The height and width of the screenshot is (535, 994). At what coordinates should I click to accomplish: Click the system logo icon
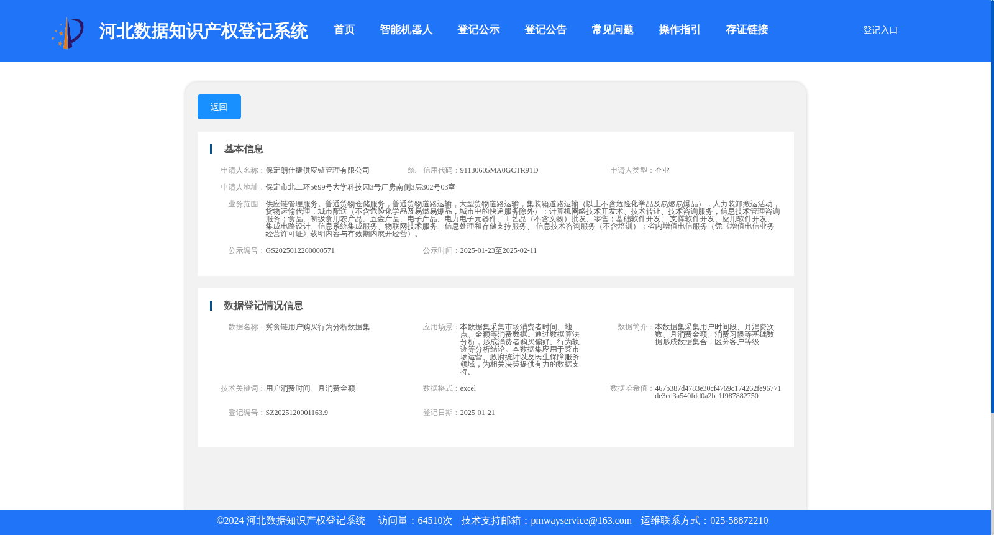[x=68, y=32]
